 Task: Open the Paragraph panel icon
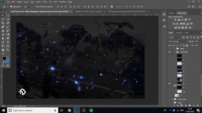tap(164, 20)
